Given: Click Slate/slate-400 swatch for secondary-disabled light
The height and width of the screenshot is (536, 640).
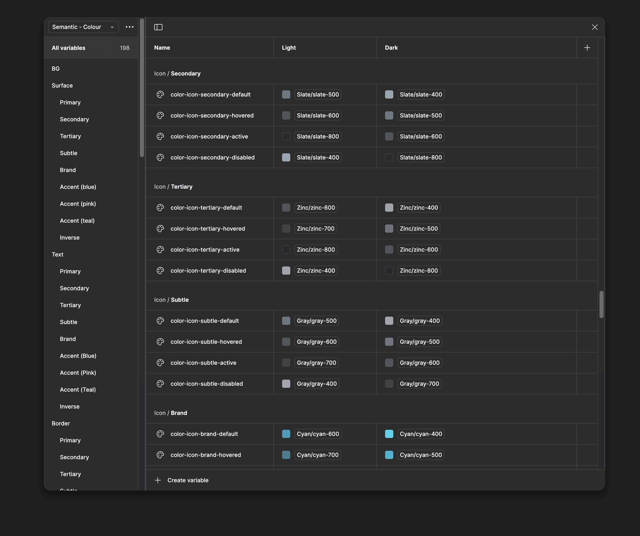Looking at the screenshot, I should [x=286, y=157].
